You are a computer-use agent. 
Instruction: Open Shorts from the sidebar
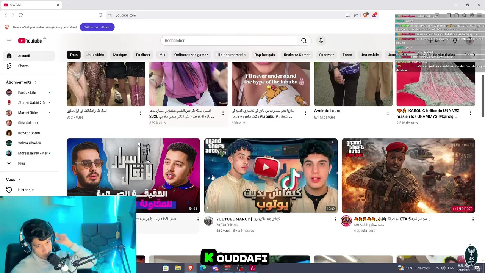coord(28,66)
